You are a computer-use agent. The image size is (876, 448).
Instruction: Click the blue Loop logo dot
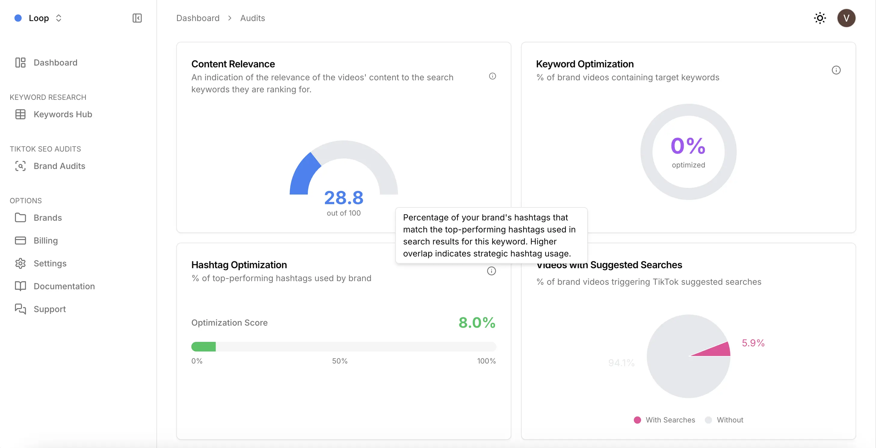click(18, 18)
